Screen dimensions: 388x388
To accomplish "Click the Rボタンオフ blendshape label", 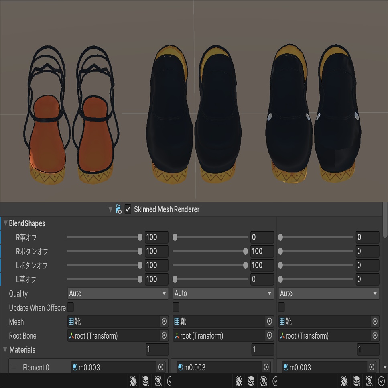I will point(32,252).
